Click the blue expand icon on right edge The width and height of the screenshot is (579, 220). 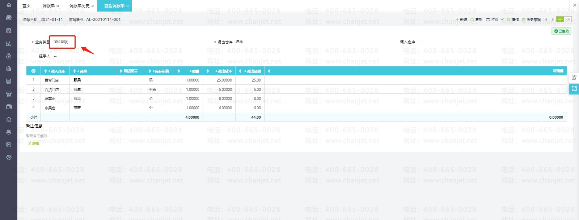point(574,88)
